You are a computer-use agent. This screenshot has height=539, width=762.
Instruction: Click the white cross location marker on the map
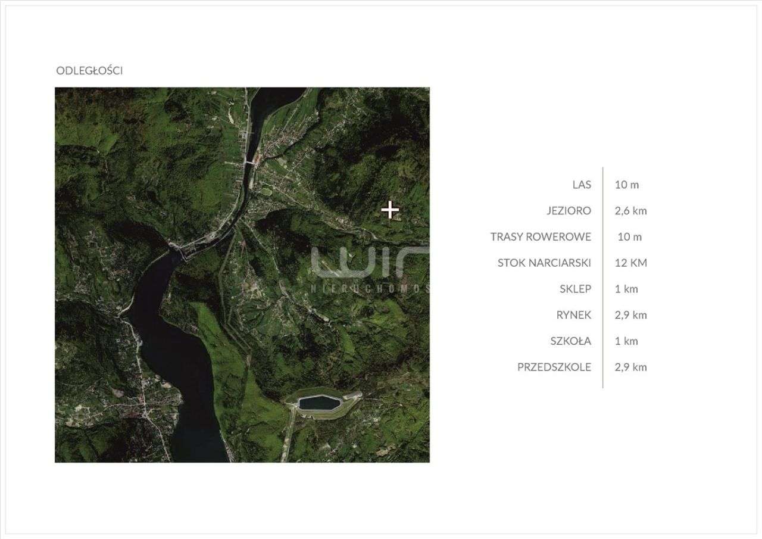[x=390, y=210]
